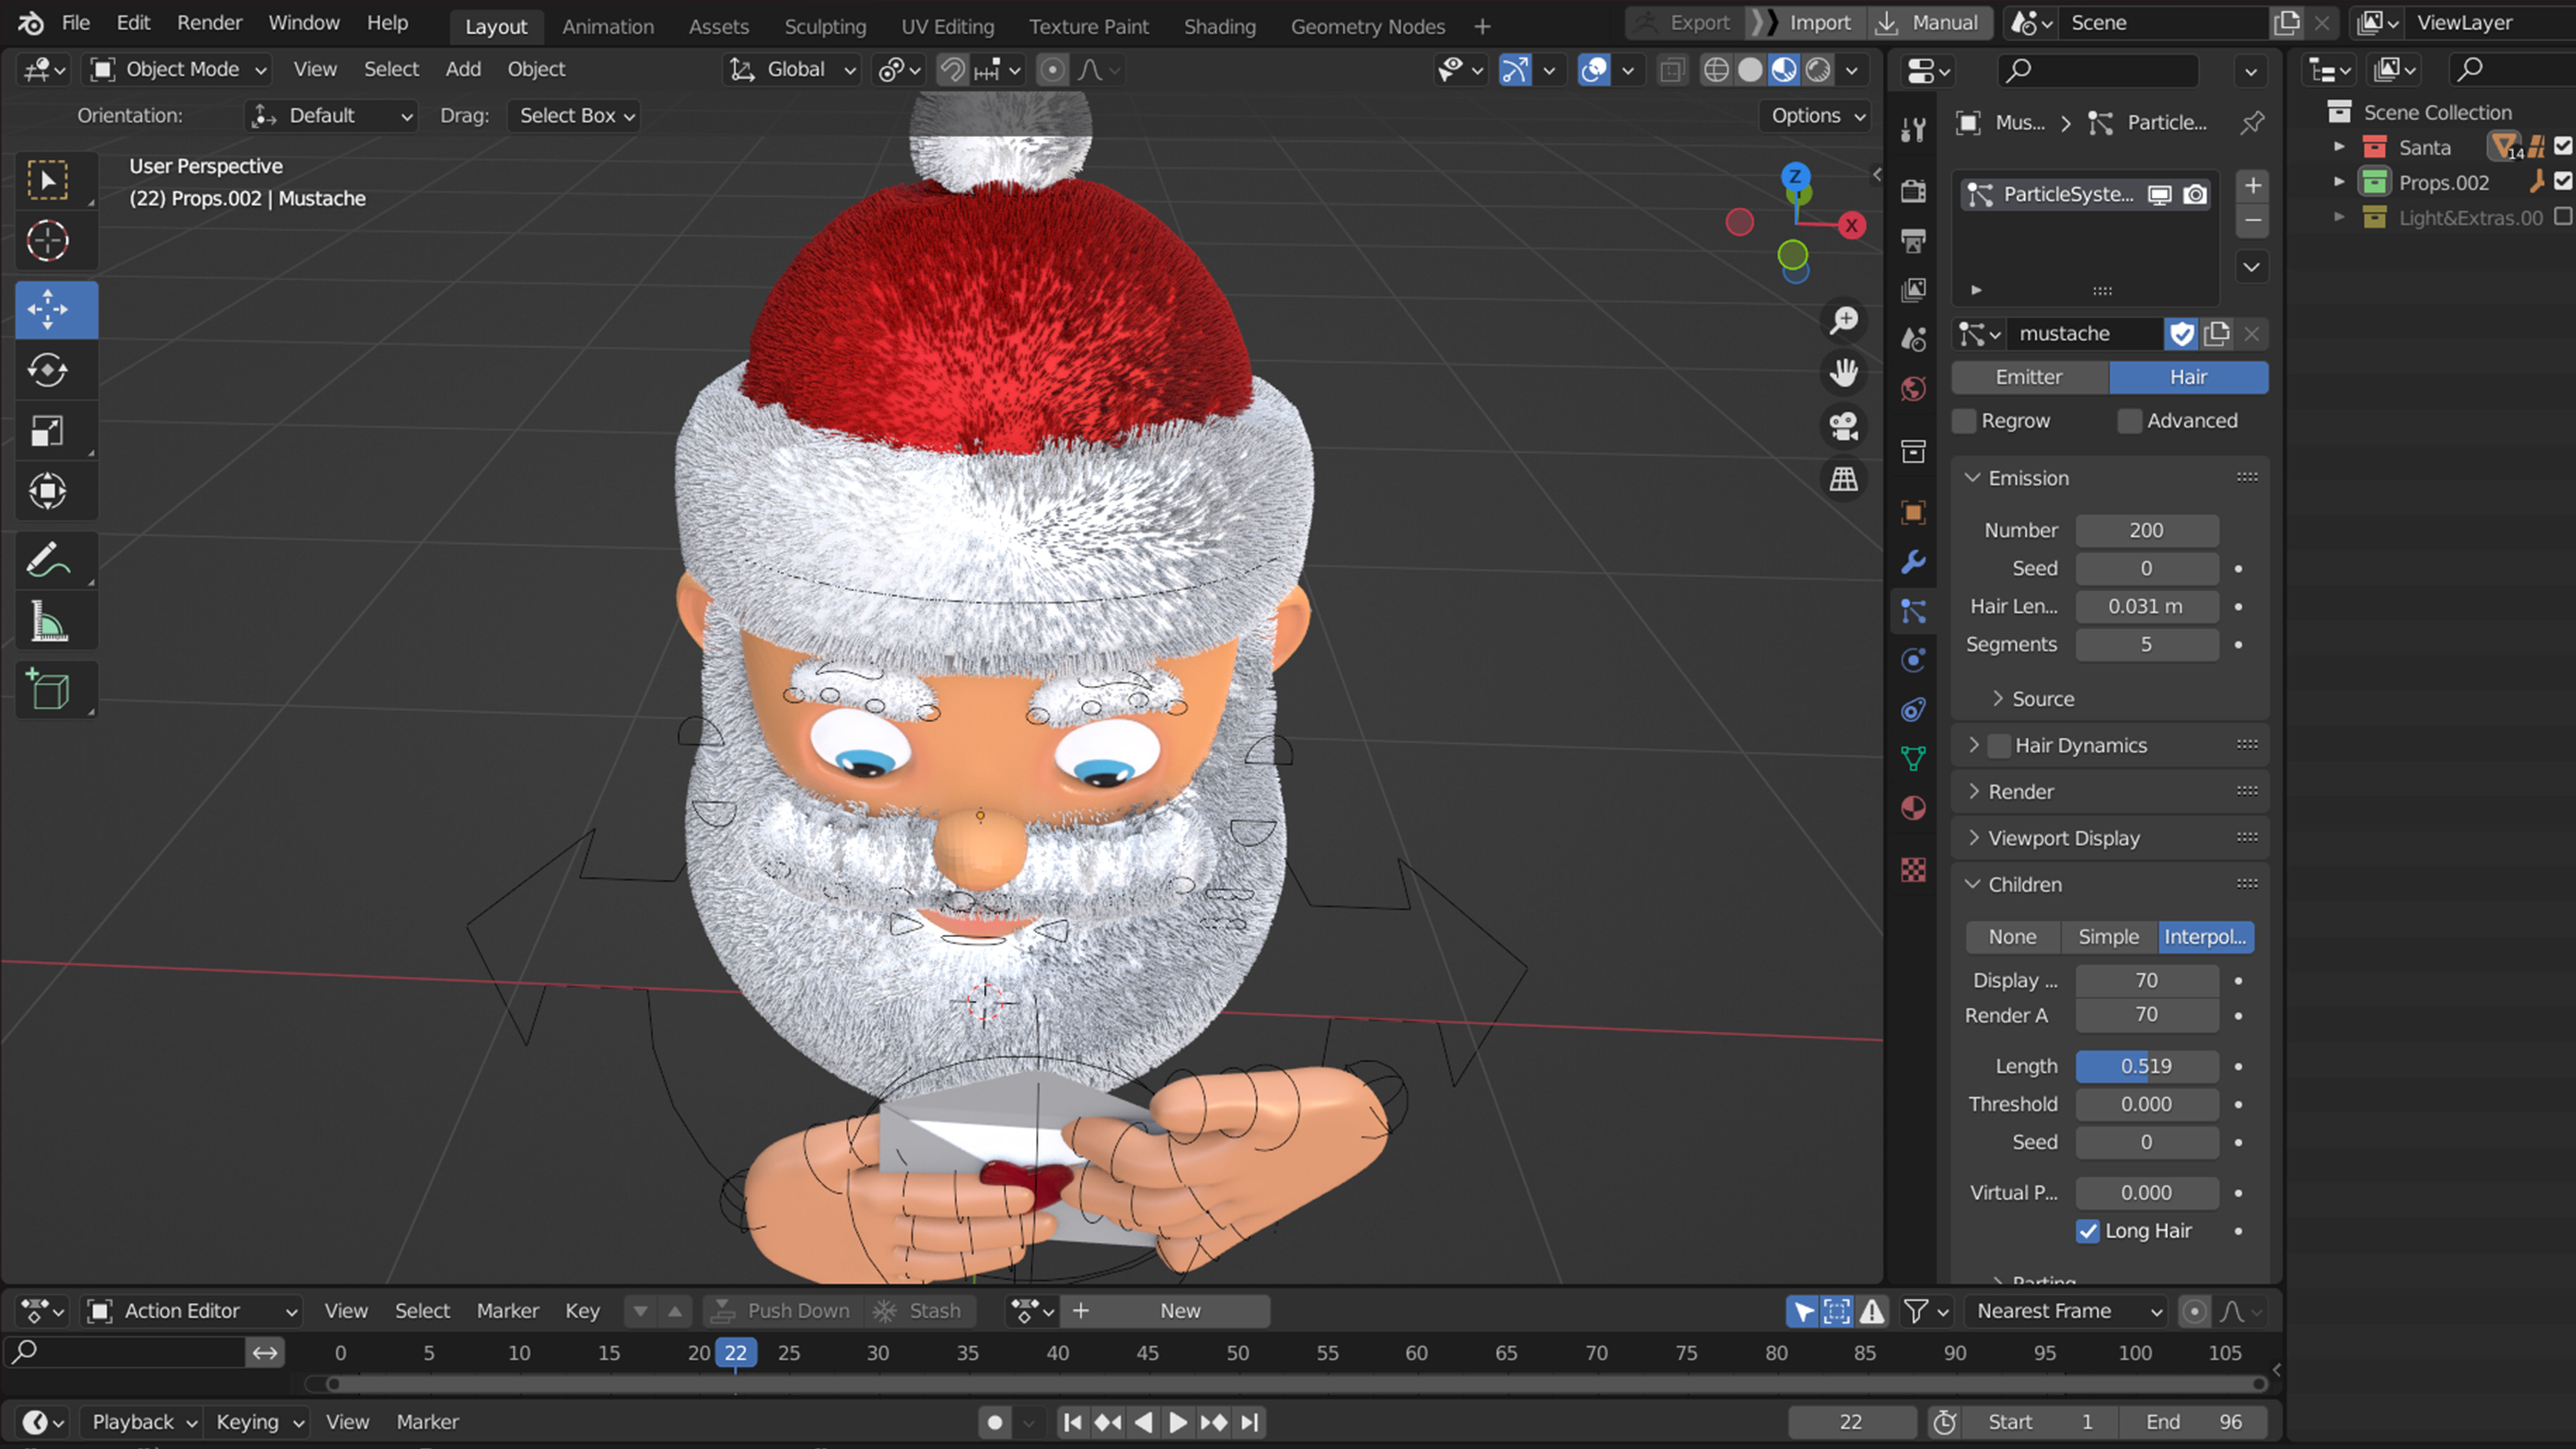
Task: Open the Texture properties tab
Action: coord(1913,870)
